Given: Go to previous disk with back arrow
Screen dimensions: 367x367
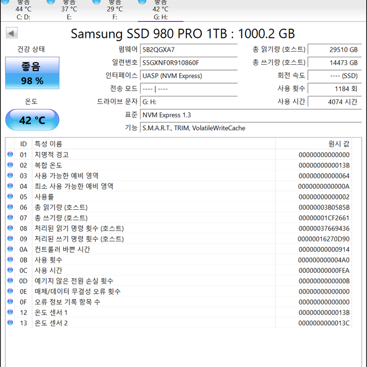Looking at the screenshot, I should [11, 33].
